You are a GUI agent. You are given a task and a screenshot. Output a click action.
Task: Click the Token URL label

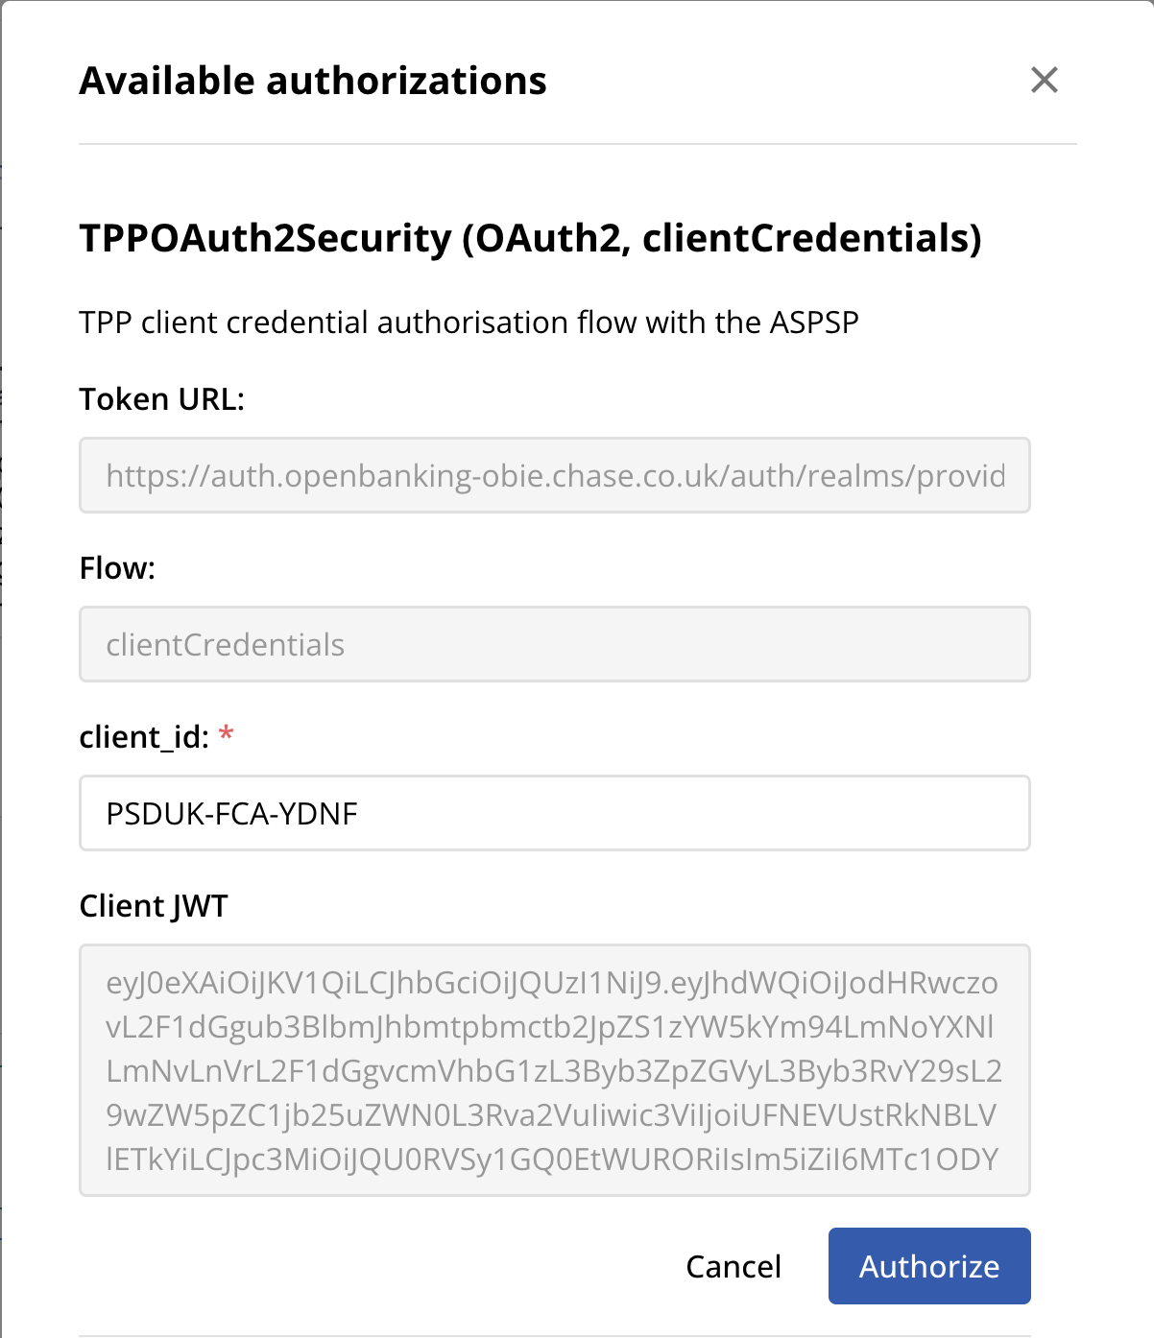[163, 398]
